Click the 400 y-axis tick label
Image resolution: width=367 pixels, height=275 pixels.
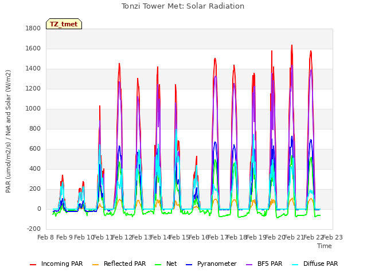coord(35,169)
